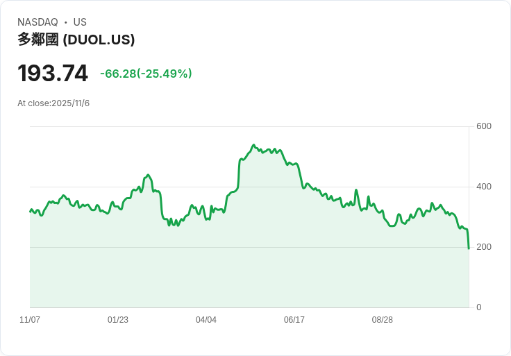This screenshot has height=356, width=511.
Task: Click the final sharp drop endpoint on chart
Action: tap(469, 248)
